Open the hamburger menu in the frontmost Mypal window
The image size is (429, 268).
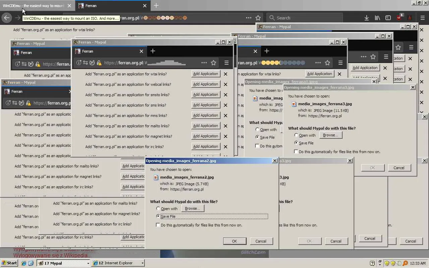click(227, 63)
